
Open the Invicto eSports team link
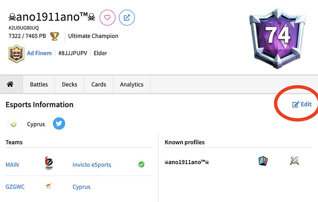92,165
